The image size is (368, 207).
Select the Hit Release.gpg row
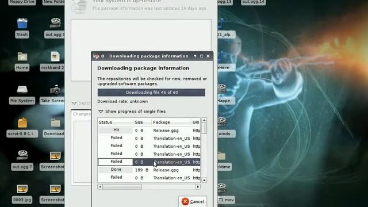(x=149, y=131)
